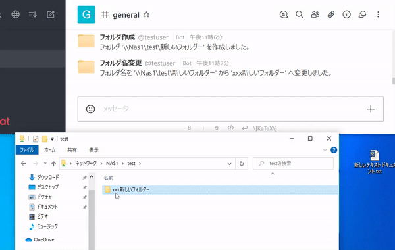Show channel members icon
Viewport: 395px width, 250px height.
coord(315,14)
